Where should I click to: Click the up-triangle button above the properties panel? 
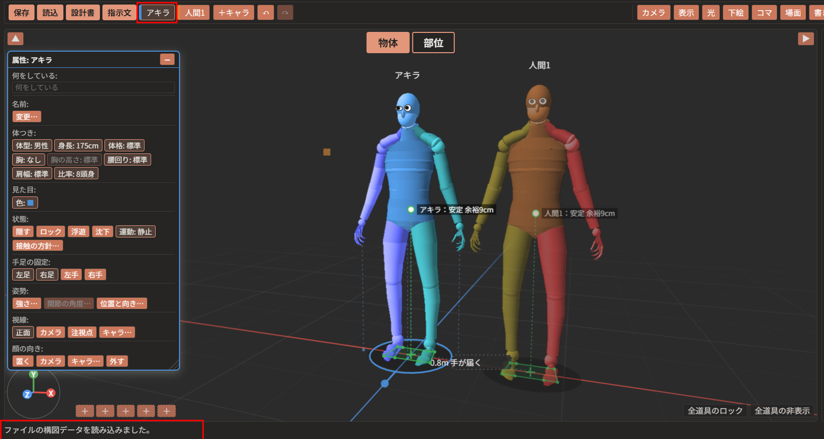tap(15, 38)
